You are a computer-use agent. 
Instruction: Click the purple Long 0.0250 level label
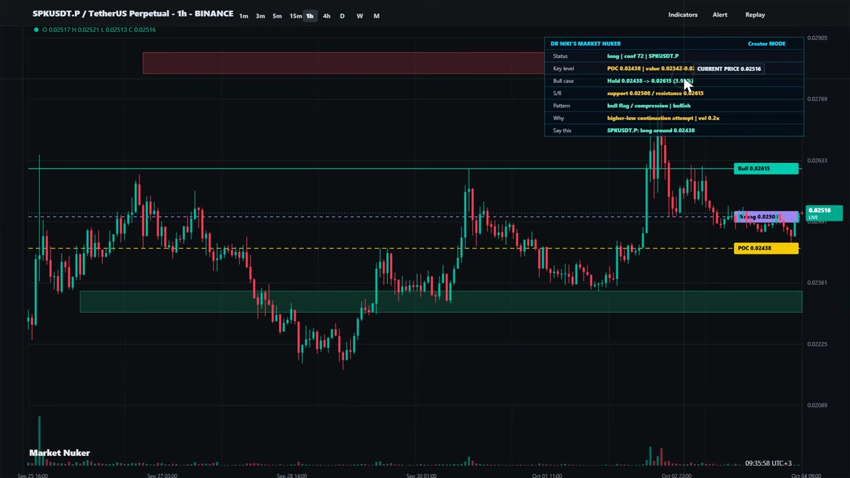[766, 217]
